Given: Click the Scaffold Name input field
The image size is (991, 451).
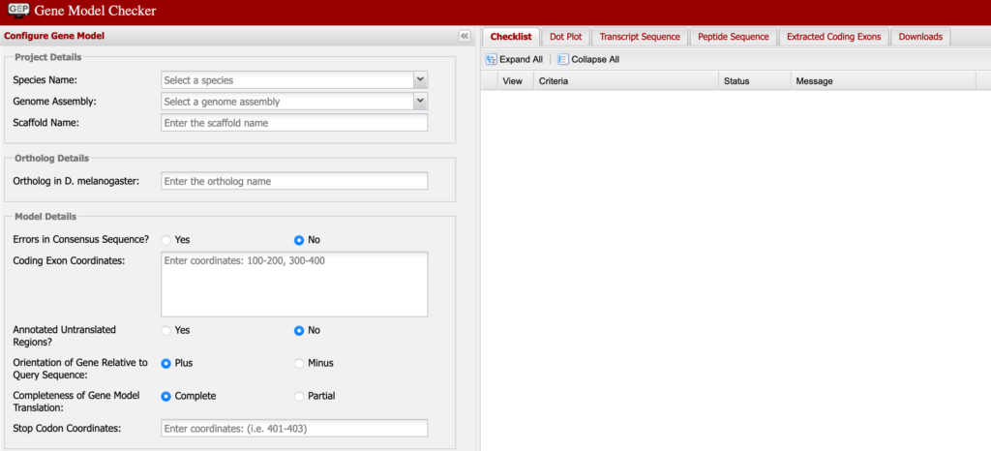Looking at the screenshot, I should coord(294,123).
